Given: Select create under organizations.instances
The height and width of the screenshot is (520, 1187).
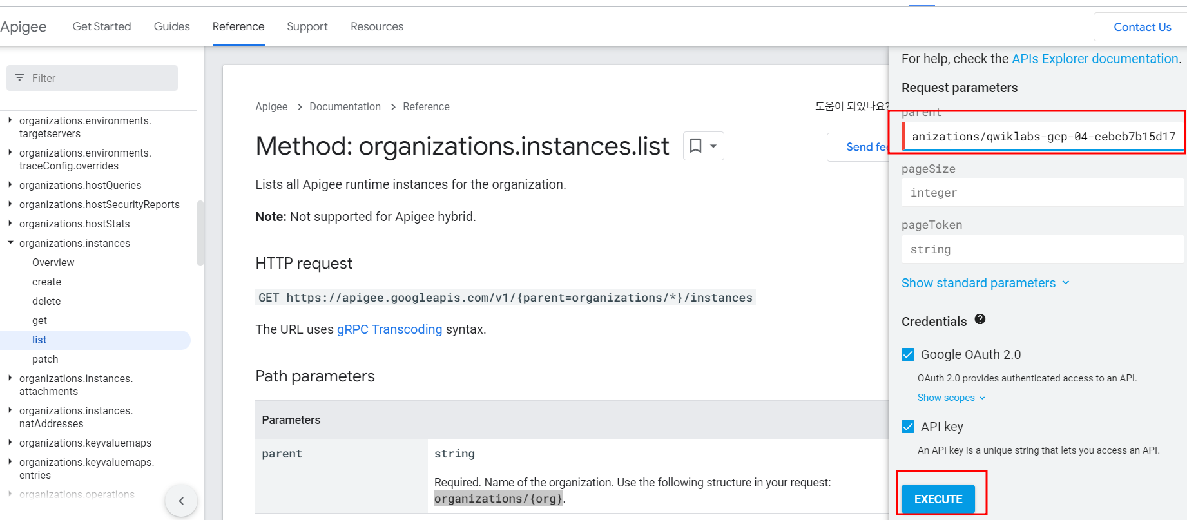Looking at the screenshot, I should click(x=47, y=282).
